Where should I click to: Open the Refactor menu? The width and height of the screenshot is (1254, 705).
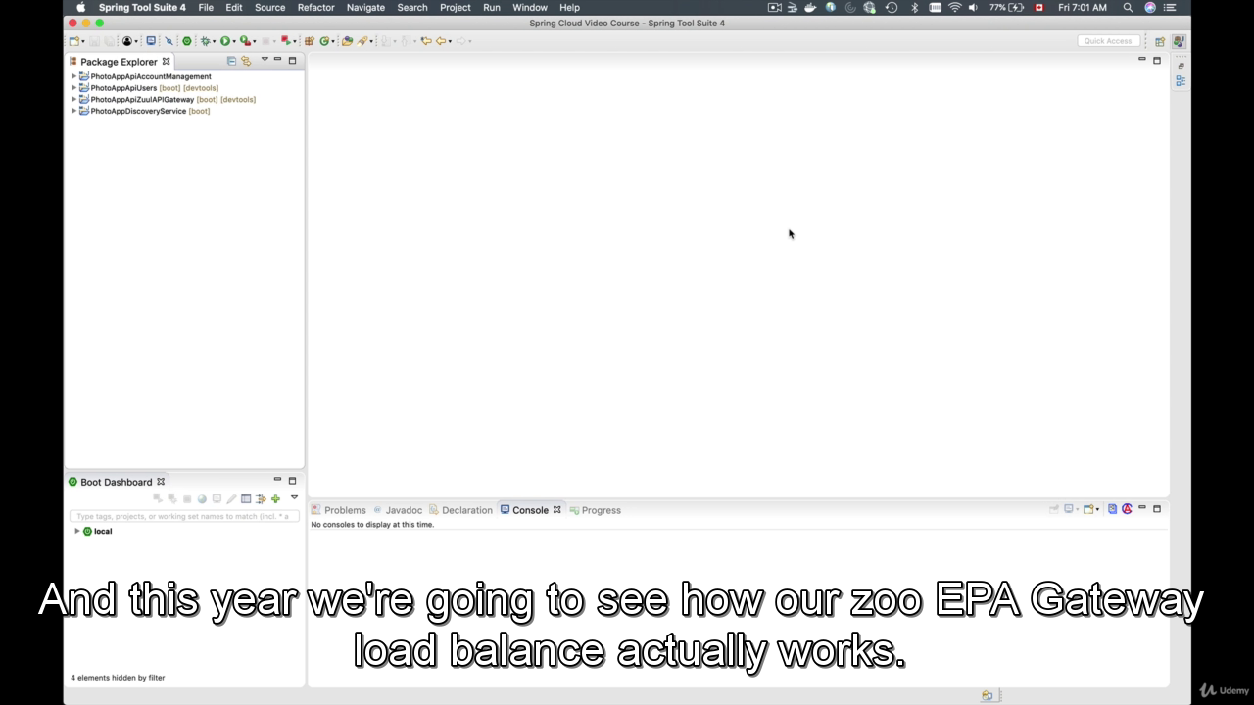pyautogui.click(x=315, y=7)
